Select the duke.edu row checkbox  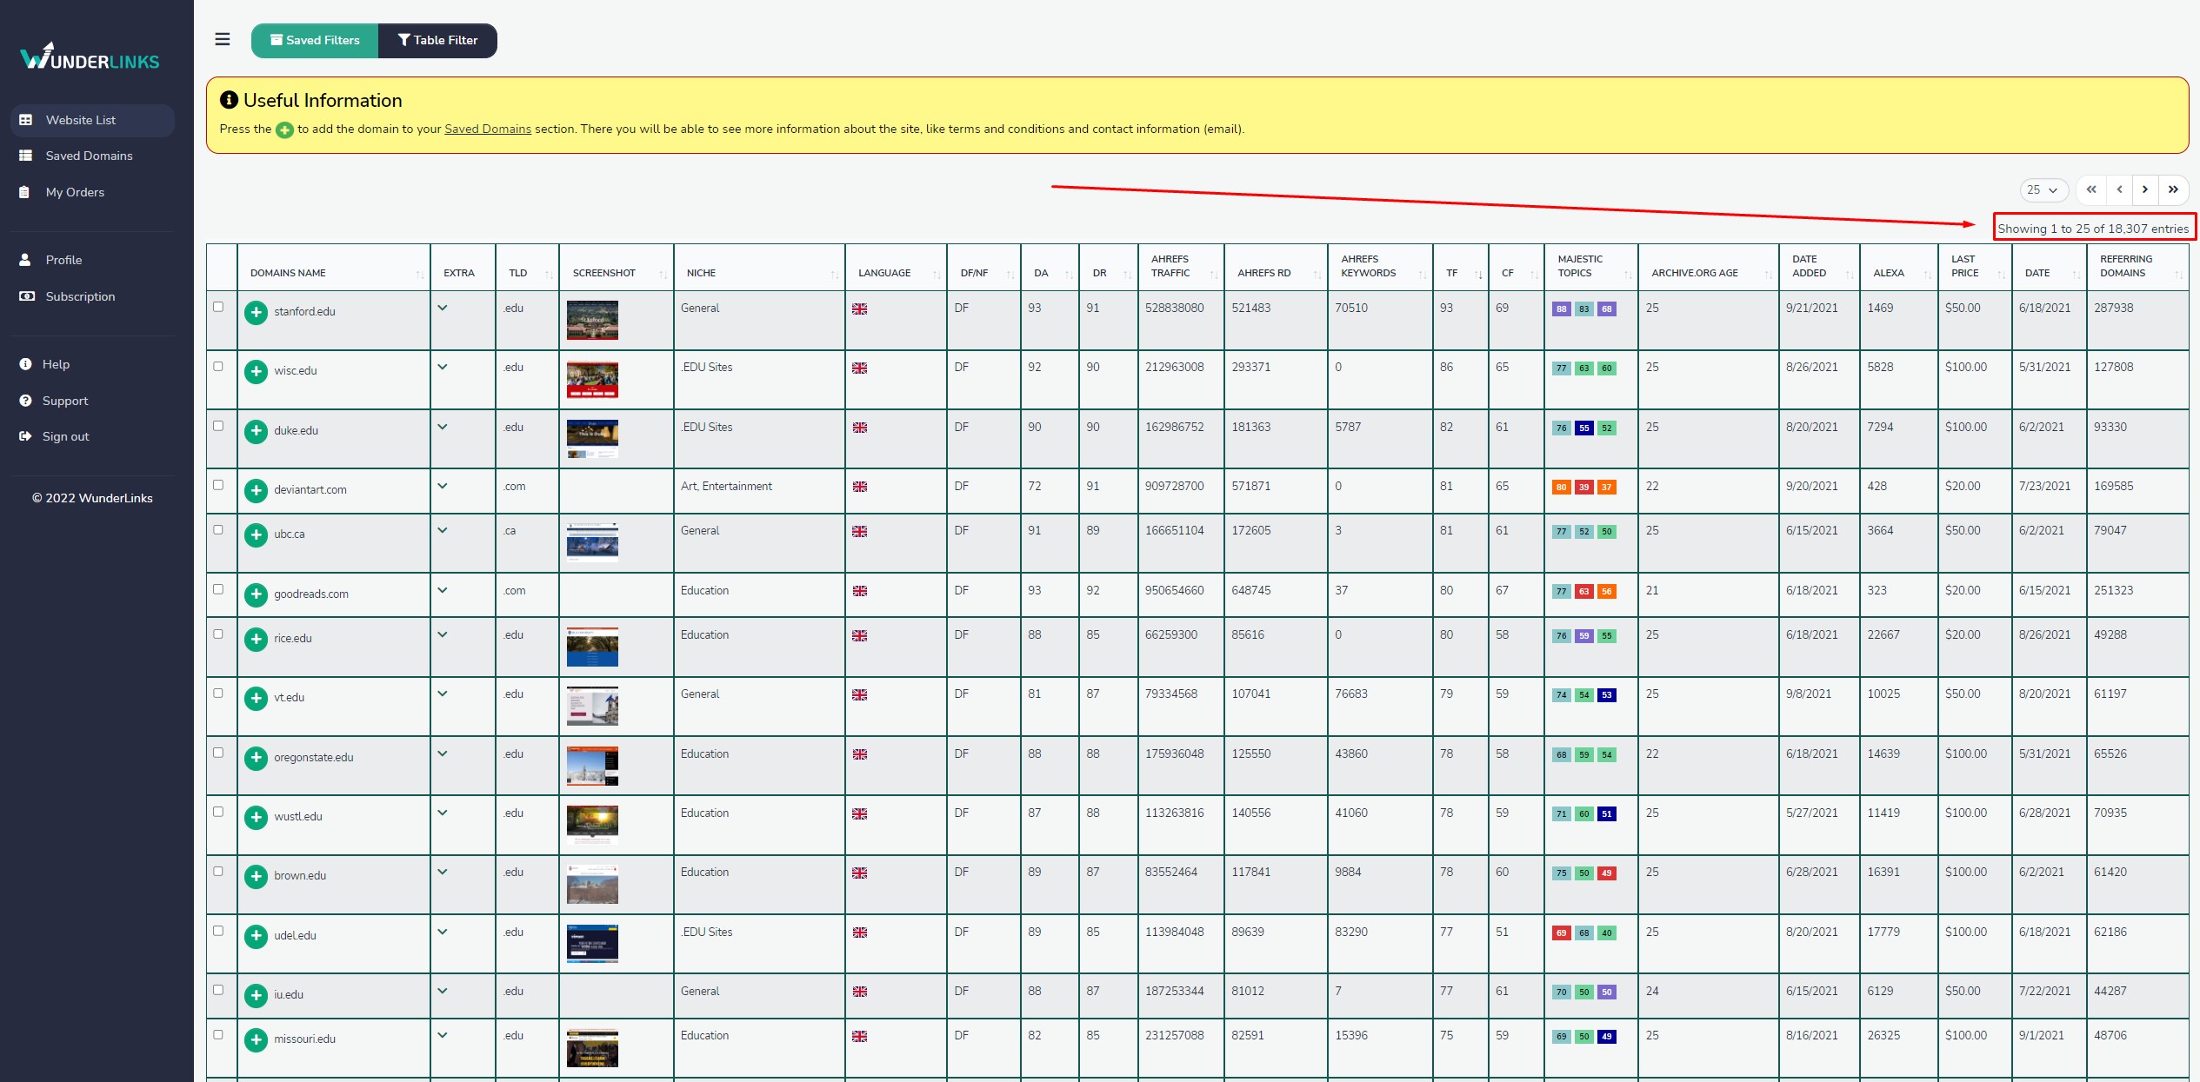(x=218, y=426)
